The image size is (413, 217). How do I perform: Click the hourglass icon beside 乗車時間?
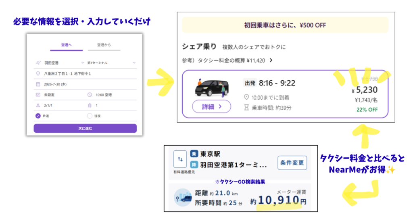click(x=246, y=107)
